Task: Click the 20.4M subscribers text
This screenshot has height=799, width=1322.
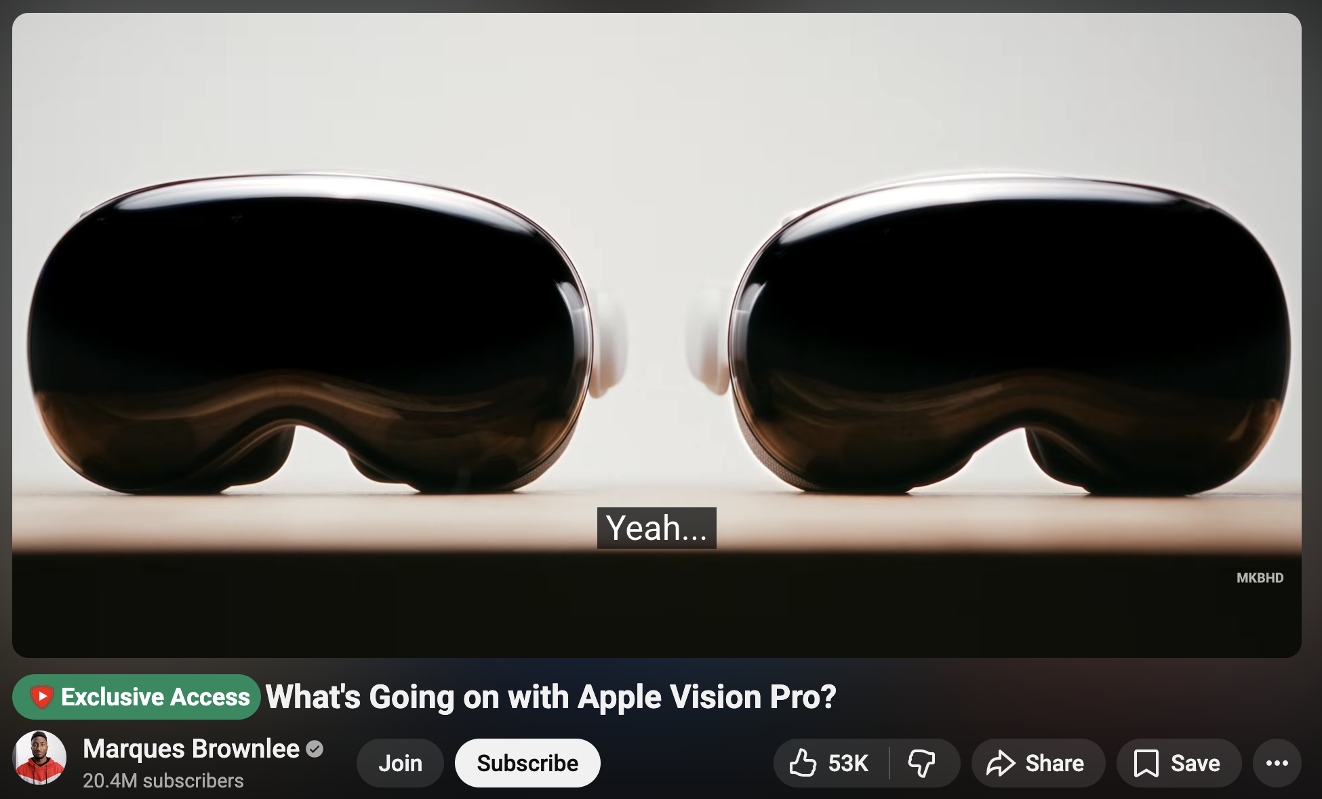Action: tap(163, 781)
